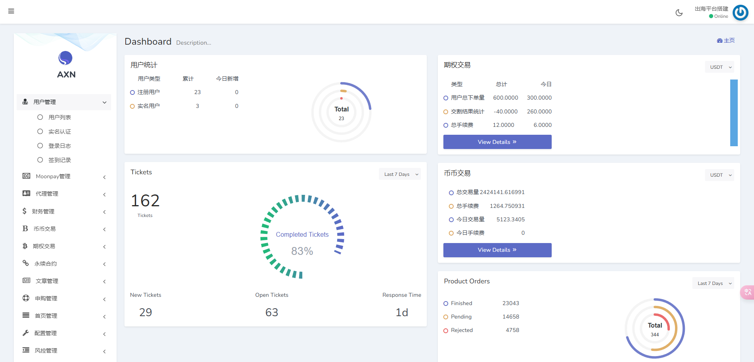Select the 用户列表 radio item
The height and width of the screenshot is (362, 754).
pyautogui.click(x=40, y=117)
